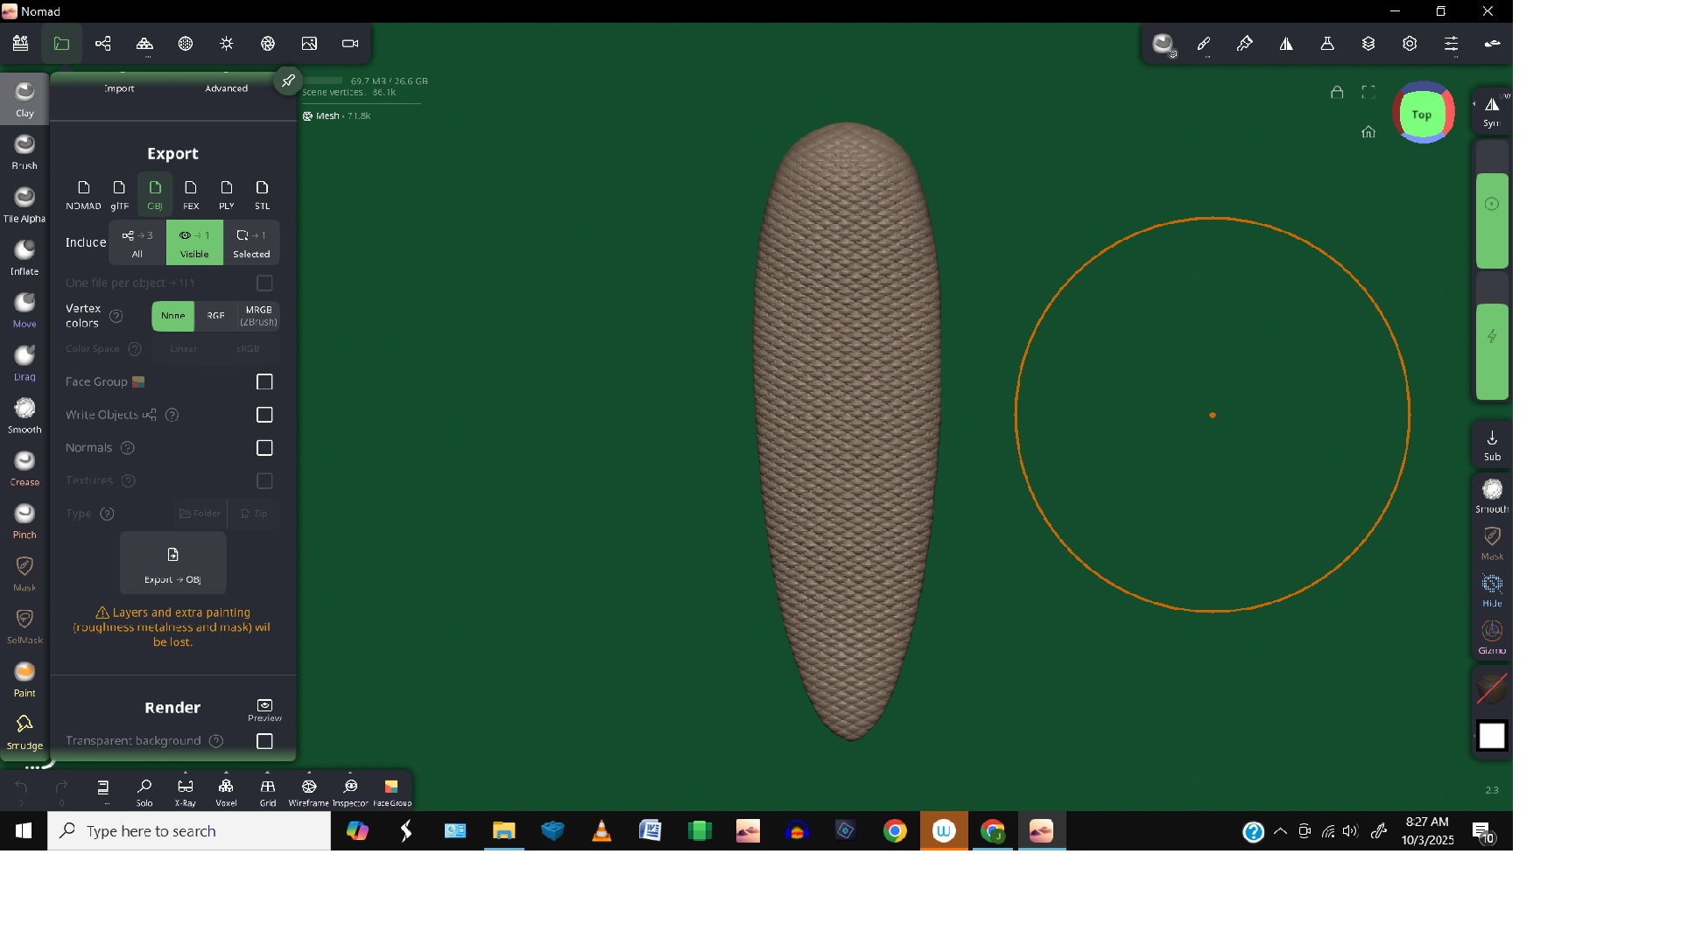Open VLC from the Windows taskbar
This screenshot has height=945, width=1681.
(601, 831)
